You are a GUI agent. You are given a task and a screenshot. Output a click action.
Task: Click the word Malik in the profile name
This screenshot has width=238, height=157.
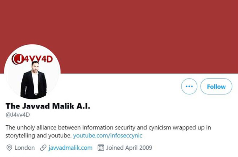63,106
